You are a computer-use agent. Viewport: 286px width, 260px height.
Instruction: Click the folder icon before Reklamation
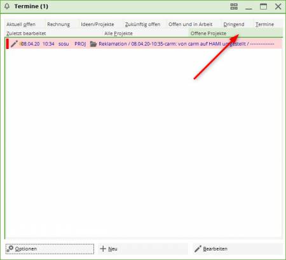(x=93, y=44)
